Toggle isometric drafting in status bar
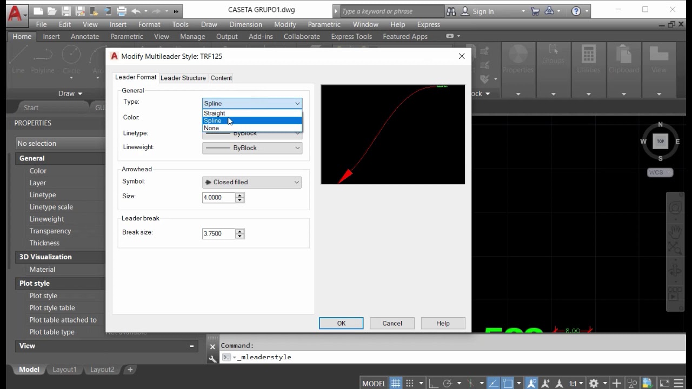Screen dimensions: 692x389 [x=471, y=383]
